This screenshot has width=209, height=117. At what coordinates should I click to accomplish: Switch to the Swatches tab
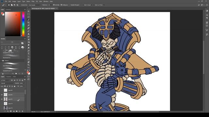[x=8, y=10]
